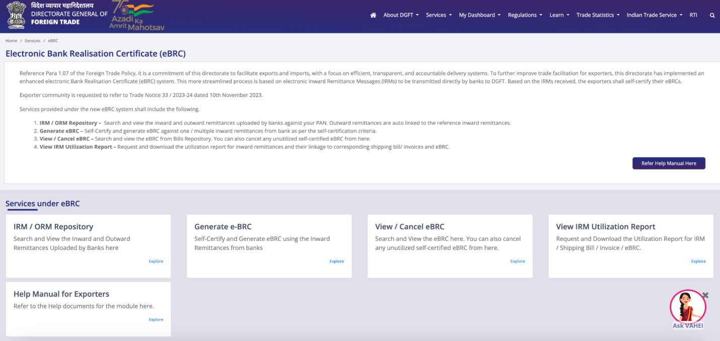Expand the Indian Trade Service dropdown

click(x=655, y=15)
